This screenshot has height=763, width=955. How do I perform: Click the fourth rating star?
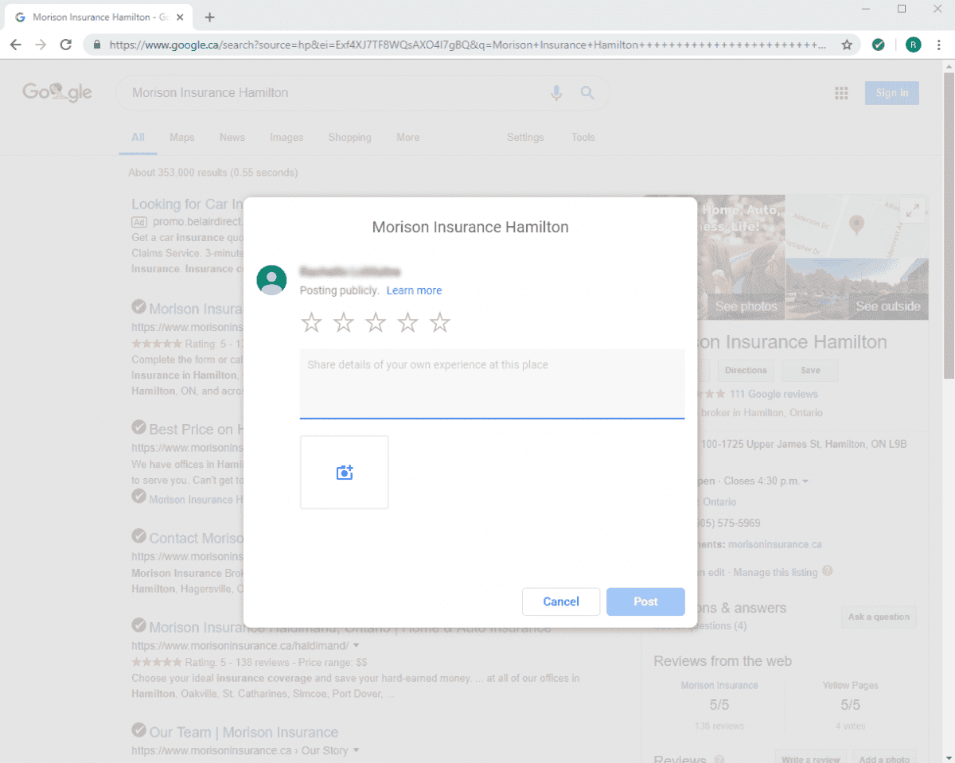407,322
